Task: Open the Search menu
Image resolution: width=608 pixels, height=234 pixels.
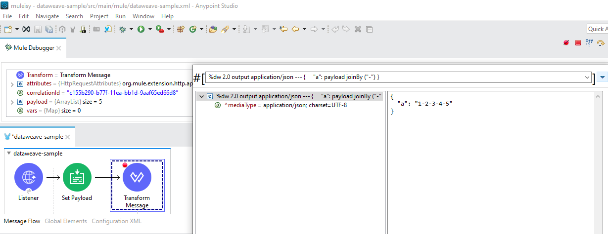Action: click(74, 16)
